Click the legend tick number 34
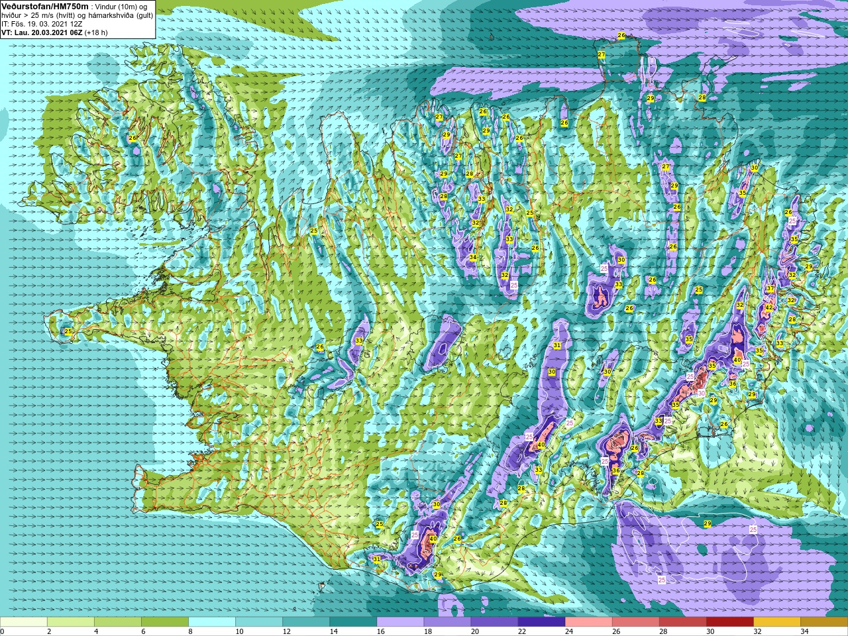 coord(804,631)
